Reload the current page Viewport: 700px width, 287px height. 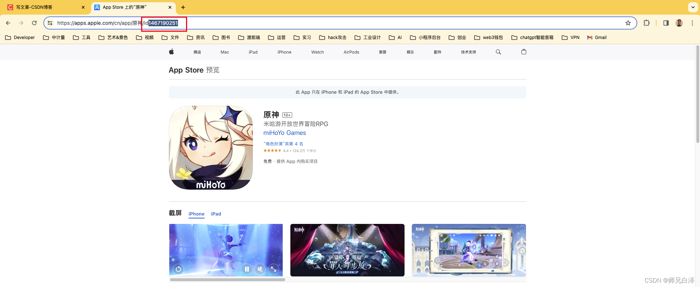(34, 23)
